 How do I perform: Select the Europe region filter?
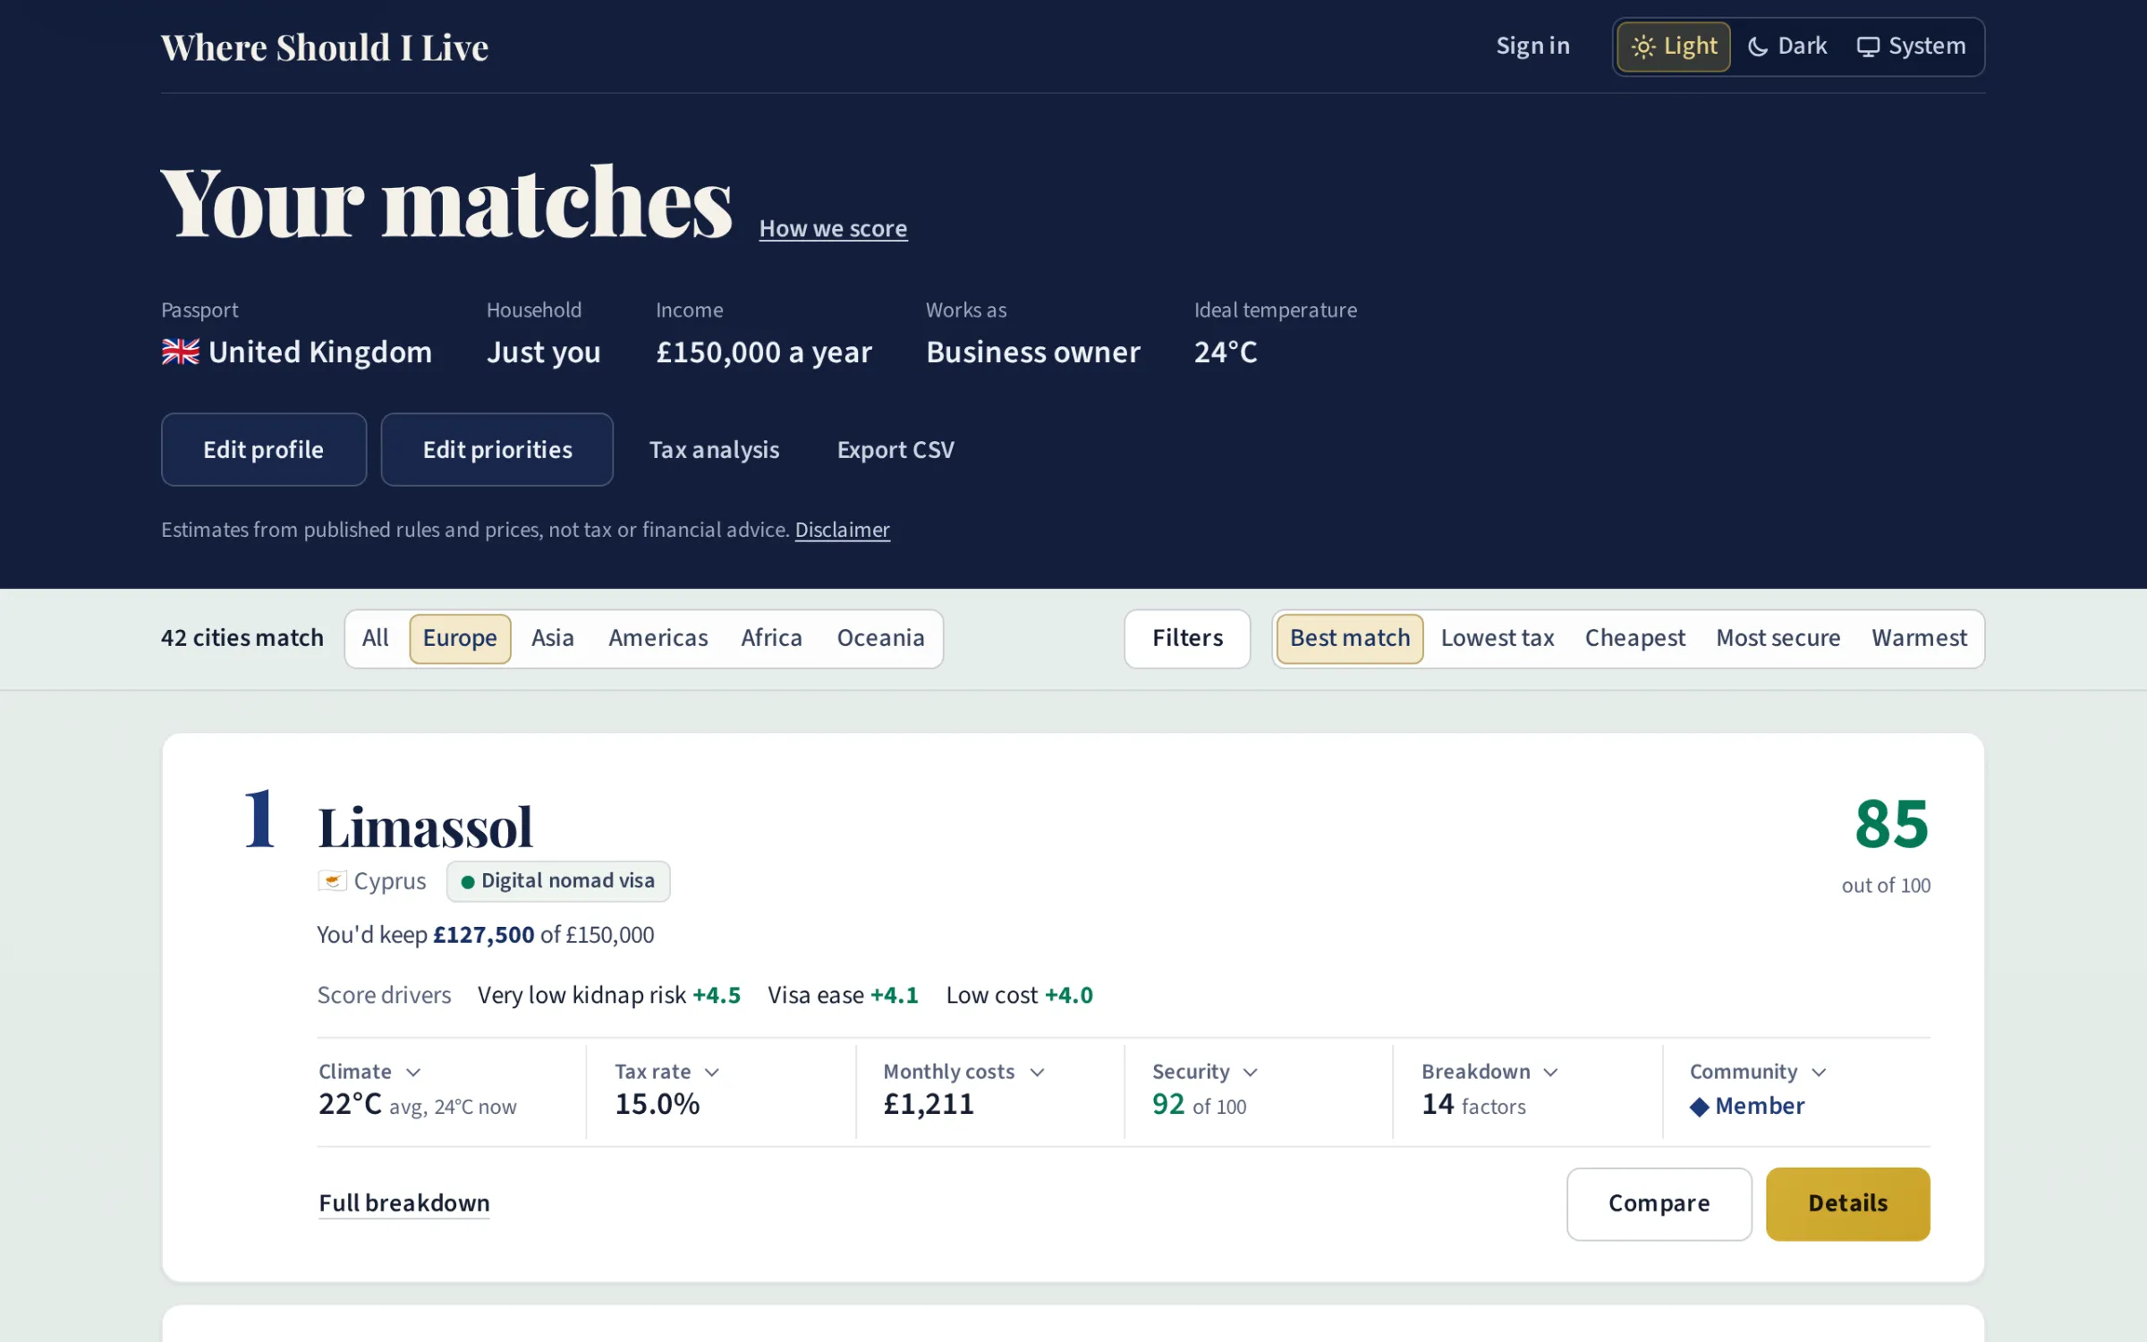[460, 639]
